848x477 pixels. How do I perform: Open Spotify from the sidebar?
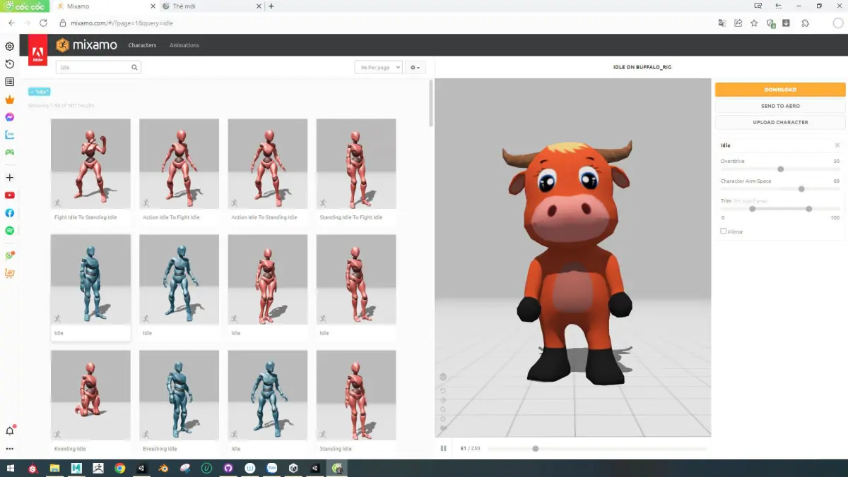[x=10, y=231]
